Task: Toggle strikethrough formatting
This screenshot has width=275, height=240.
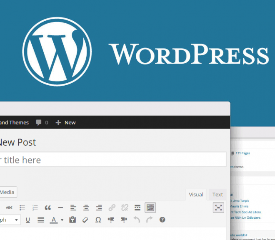Action: 9,208
